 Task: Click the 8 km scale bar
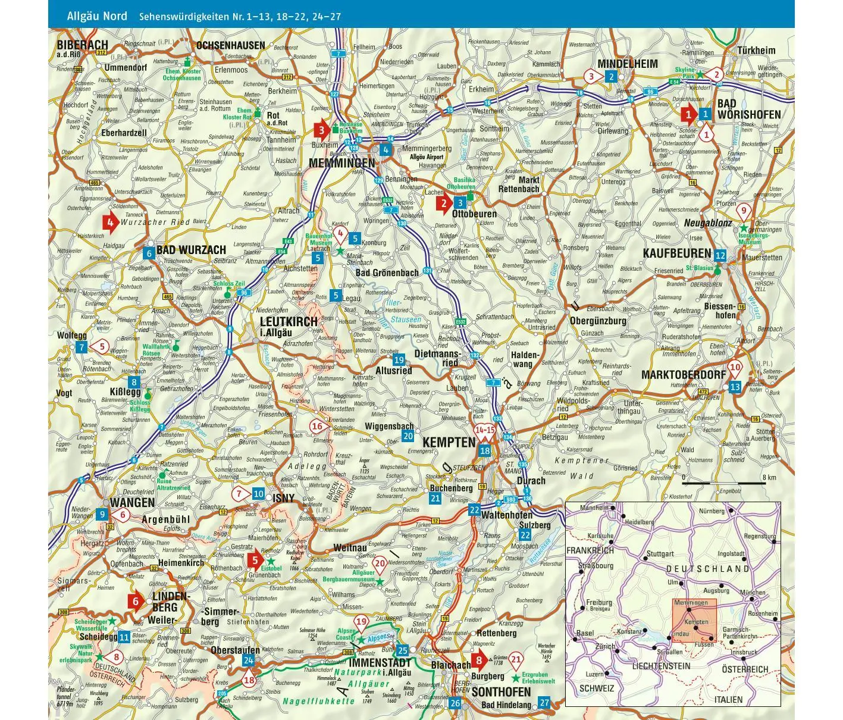coord(724,483)
